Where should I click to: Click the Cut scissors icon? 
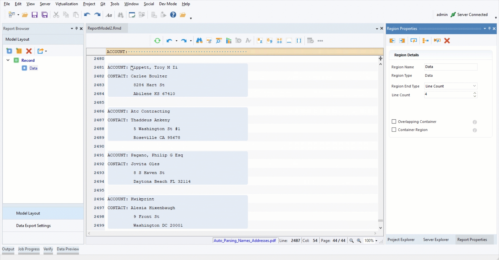[56, 15]
